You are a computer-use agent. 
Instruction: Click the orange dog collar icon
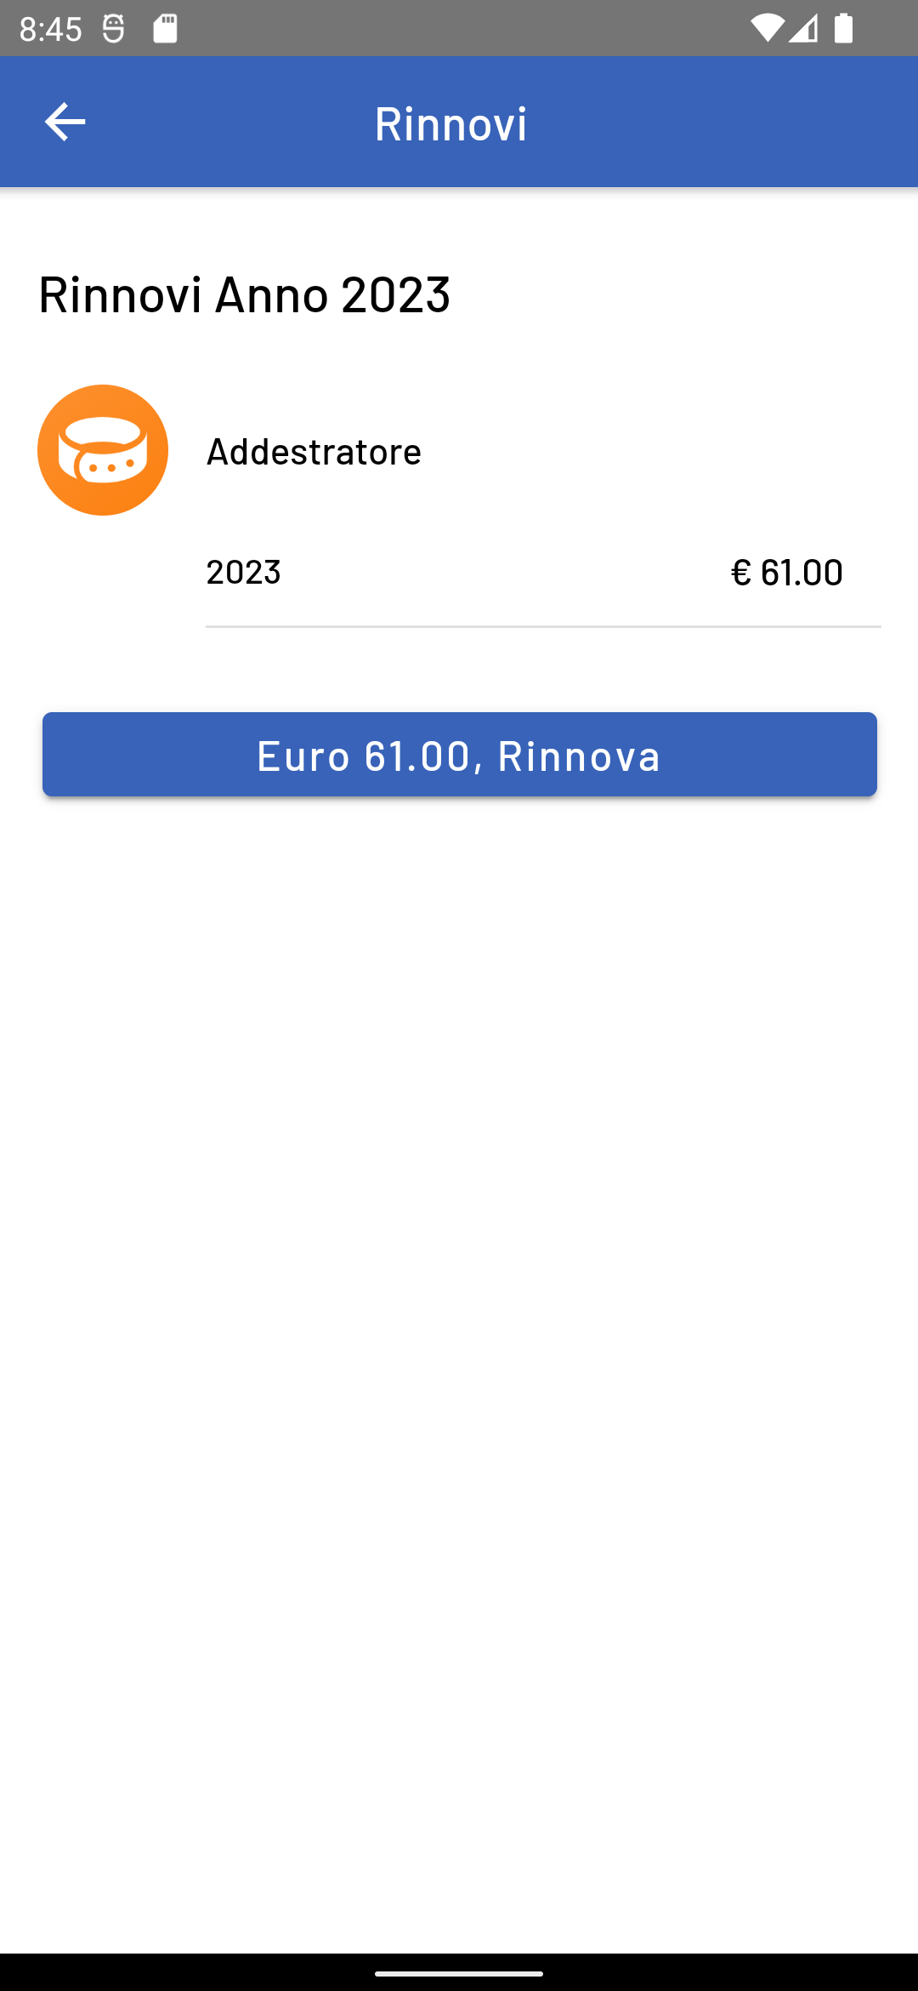pyautogui.click(x=103, y=450)
